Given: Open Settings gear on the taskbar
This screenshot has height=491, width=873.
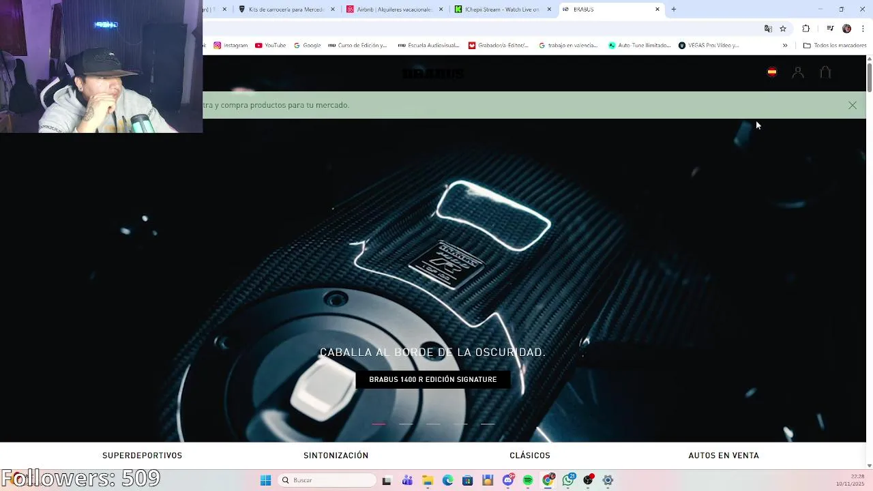Looking at the screenshot, I should [x=608, y=480].
